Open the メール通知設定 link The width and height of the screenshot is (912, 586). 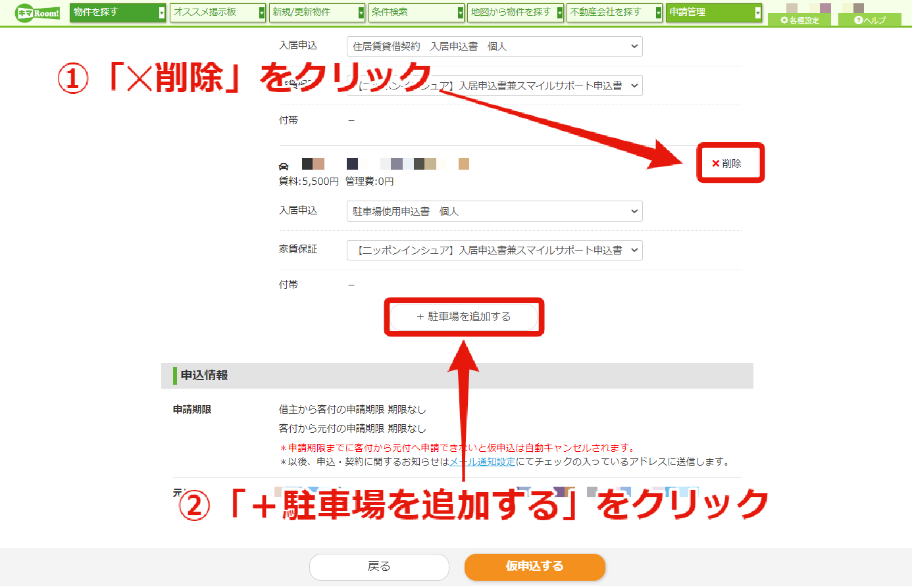tap(482, 462)
